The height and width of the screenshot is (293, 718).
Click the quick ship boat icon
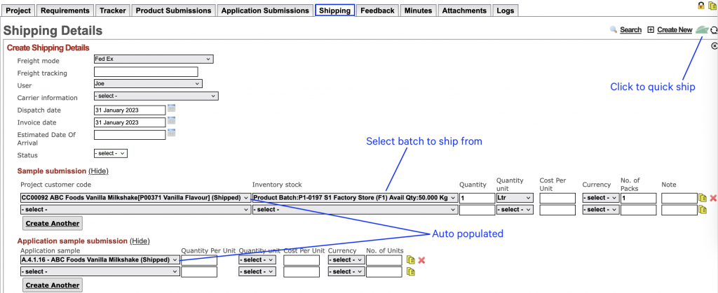click(x=700, y=30)
